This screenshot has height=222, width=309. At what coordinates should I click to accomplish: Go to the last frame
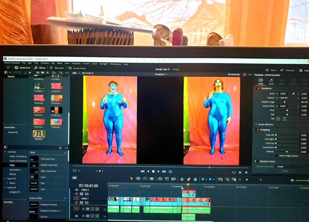point(164,171)
